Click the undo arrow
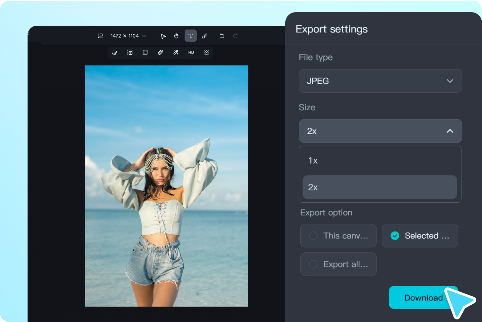This screenshot has width=482, height=322. (x=222, y=36)
